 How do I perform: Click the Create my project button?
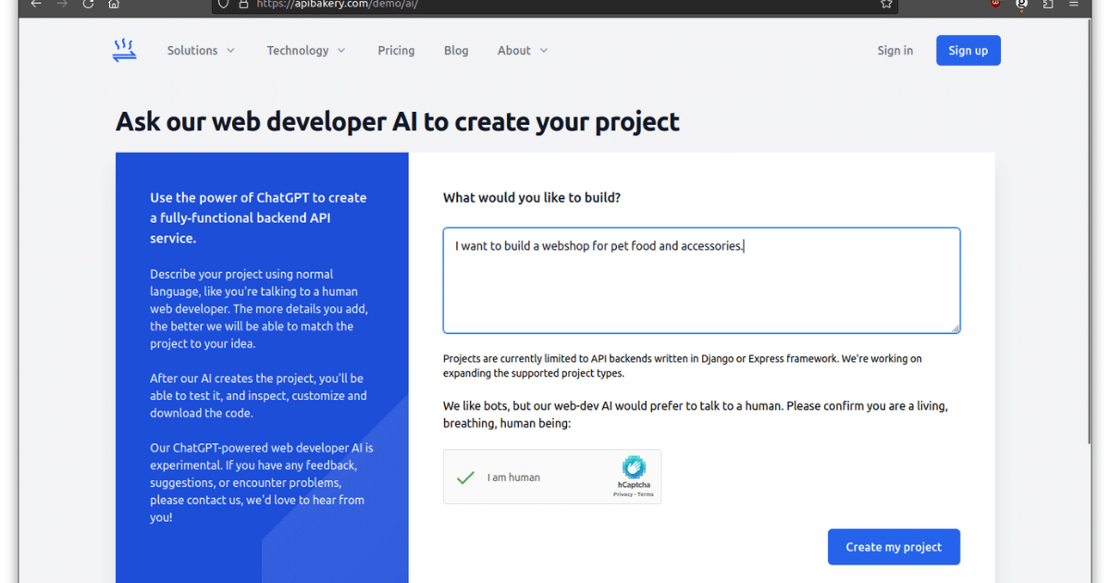pos(894,547)
